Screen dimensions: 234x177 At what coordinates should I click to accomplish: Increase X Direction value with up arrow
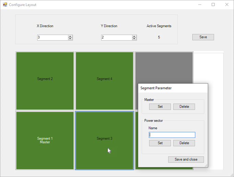[x=70, y=36]
